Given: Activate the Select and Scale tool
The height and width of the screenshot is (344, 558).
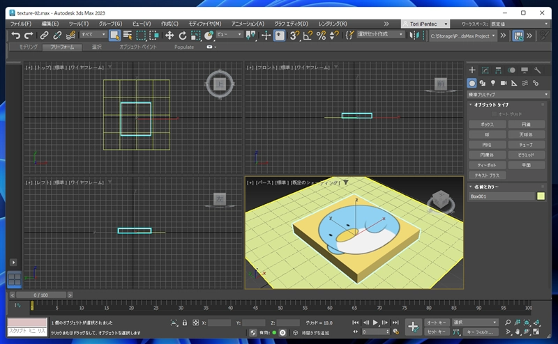Looking at the screenshot, I should pyautogui.click(x=195, y=36).
